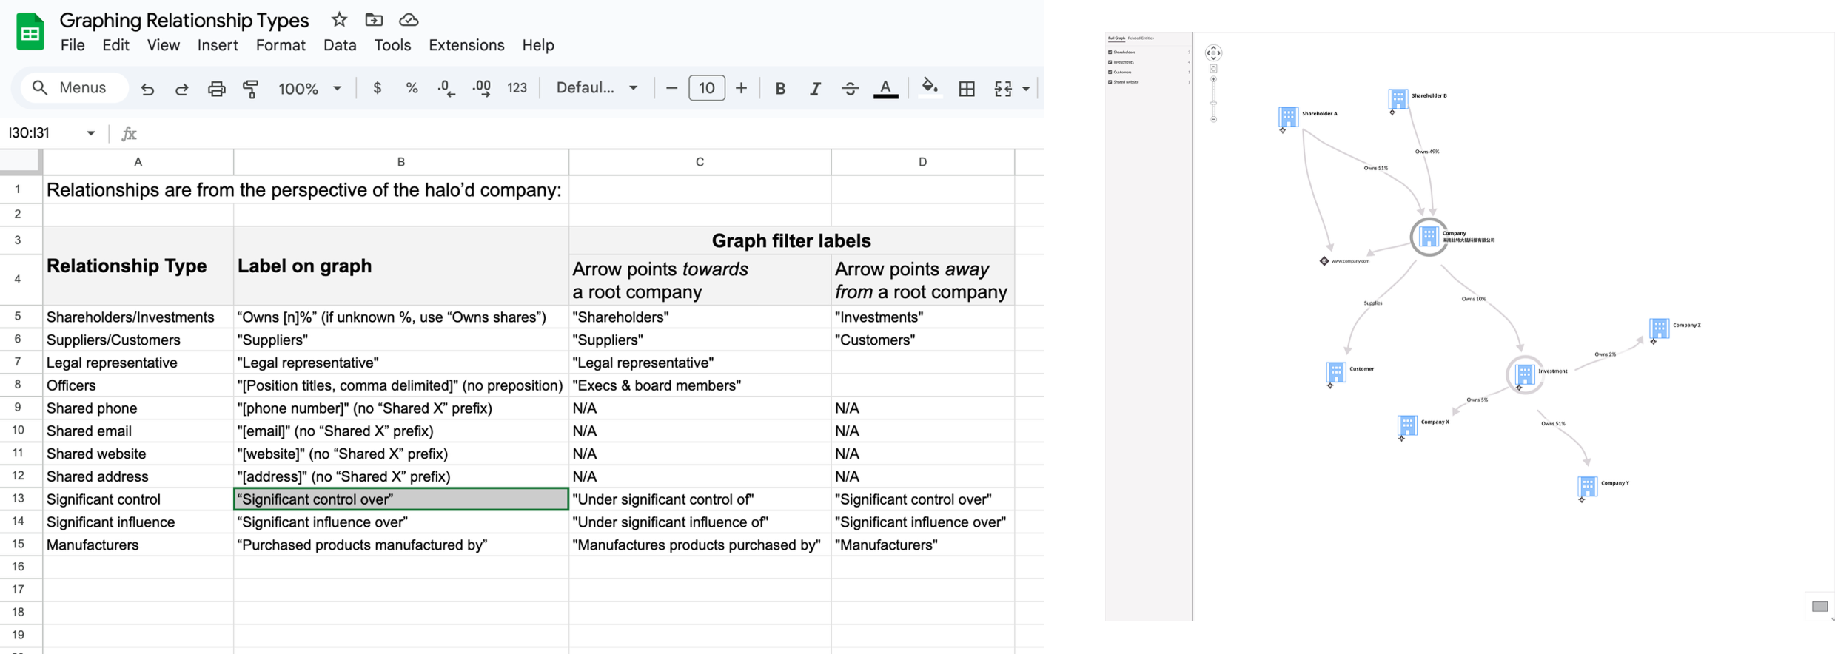Open the text color picker
The width and height of the screenshot is (1835, 654).
(x=886, y=89)
